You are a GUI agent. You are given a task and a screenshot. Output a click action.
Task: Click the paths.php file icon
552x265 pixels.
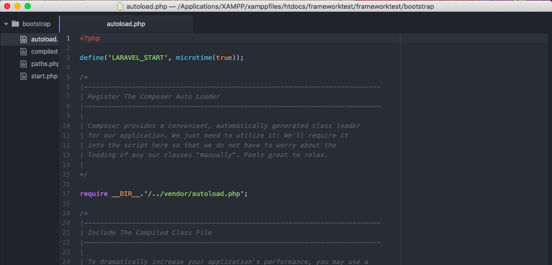pyautogui.click(x=23, y=64)
